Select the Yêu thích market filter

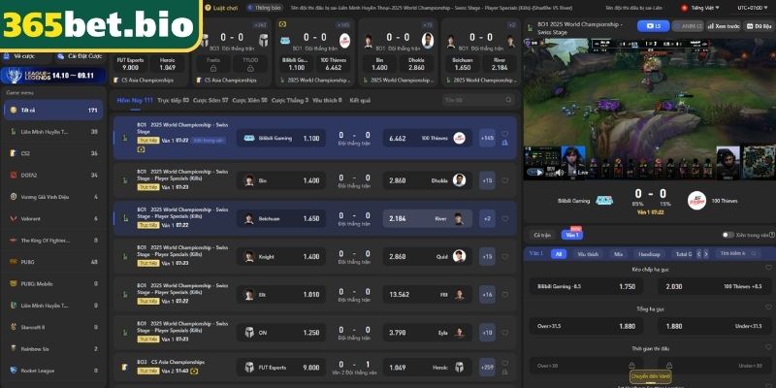588,254
